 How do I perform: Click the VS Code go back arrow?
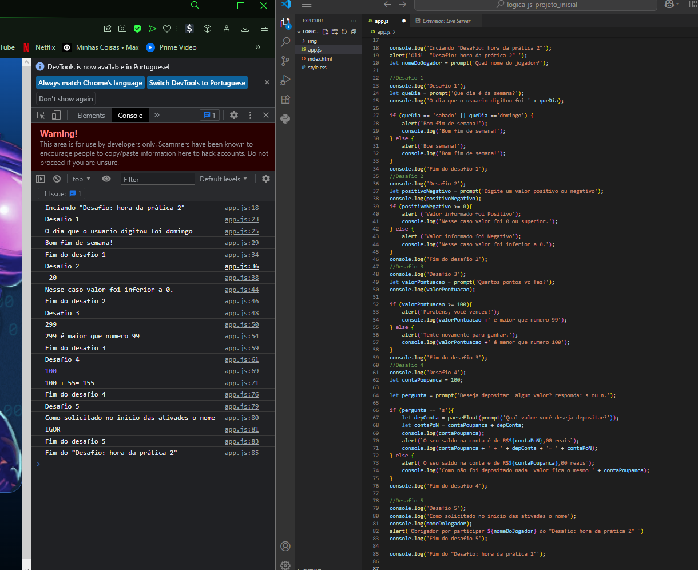pos(387,4)
